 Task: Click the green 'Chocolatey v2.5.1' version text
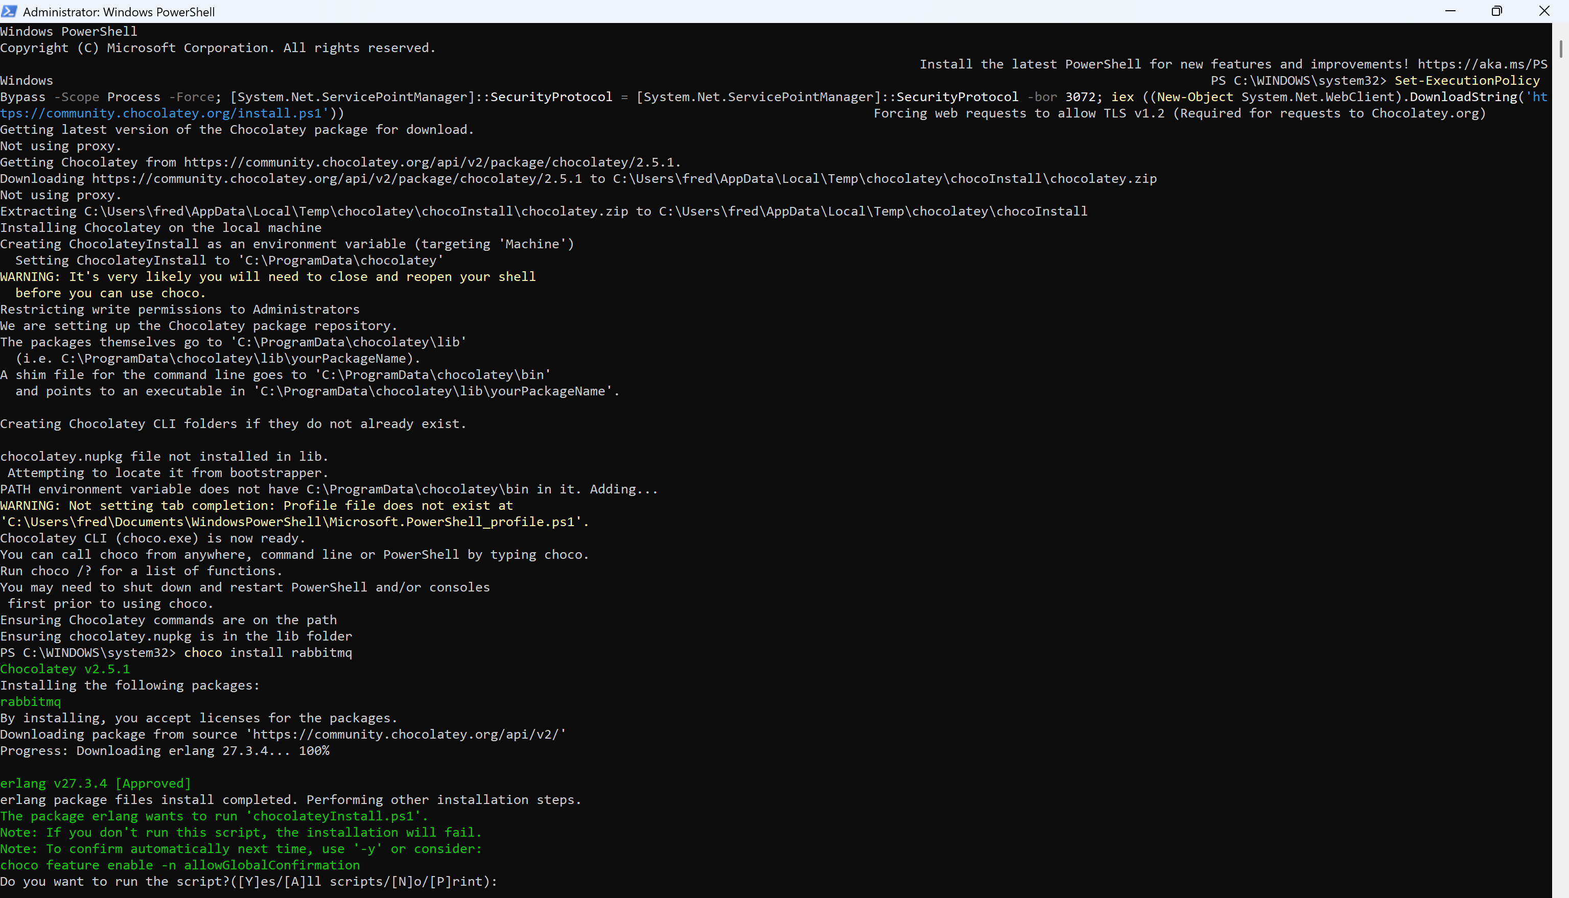65,669
